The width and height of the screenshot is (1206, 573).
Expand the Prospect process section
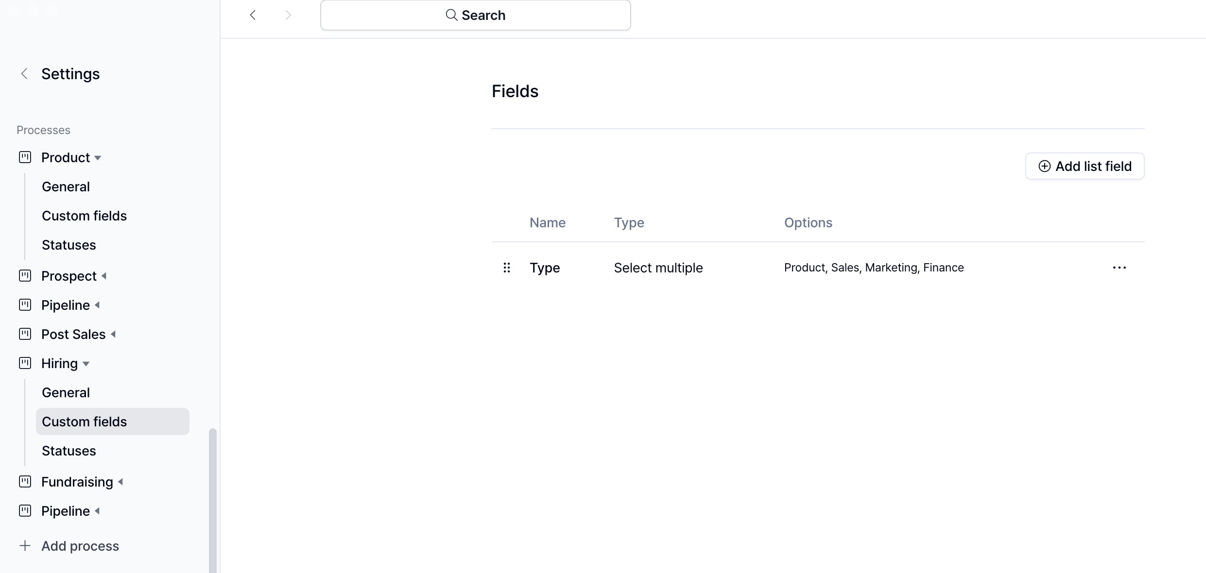(105, 276)
